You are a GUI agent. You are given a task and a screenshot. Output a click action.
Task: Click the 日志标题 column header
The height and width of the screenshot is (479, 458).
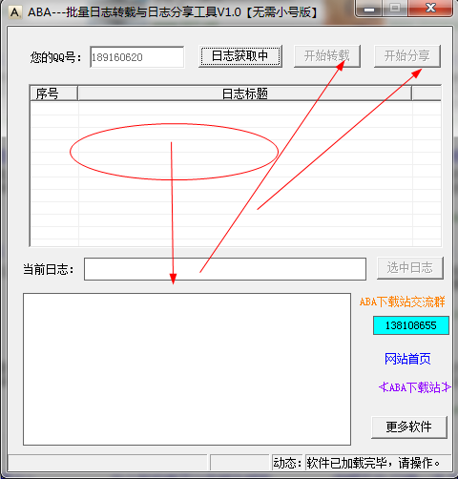point(244,94)
